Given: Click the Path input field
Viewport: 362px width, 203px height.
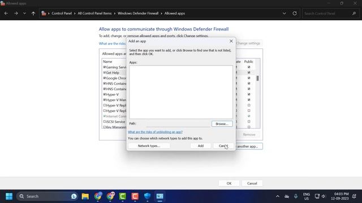Looking at the screenshot, I should coord(178,124).
